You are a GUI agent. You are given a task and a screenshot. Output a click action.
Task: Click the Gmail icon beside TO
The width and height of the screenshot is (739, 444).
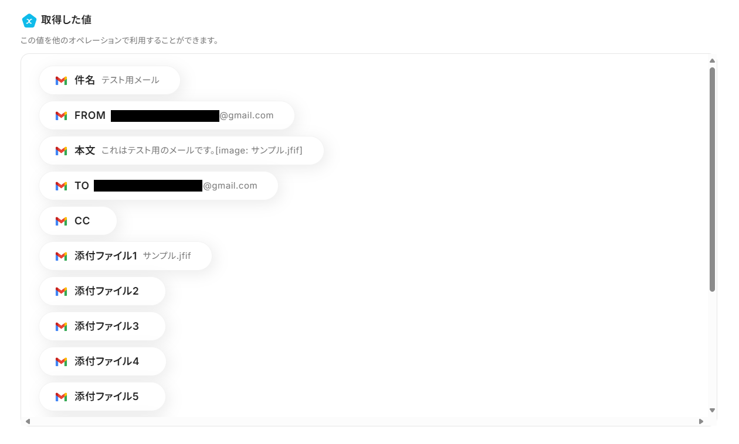[61, 186]
